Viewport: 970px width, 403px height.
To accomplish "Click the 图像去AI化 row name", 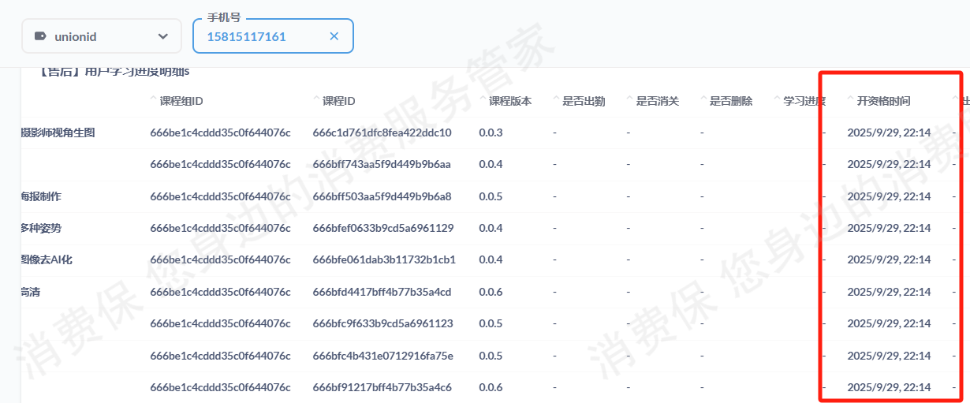I will (46, 259).
